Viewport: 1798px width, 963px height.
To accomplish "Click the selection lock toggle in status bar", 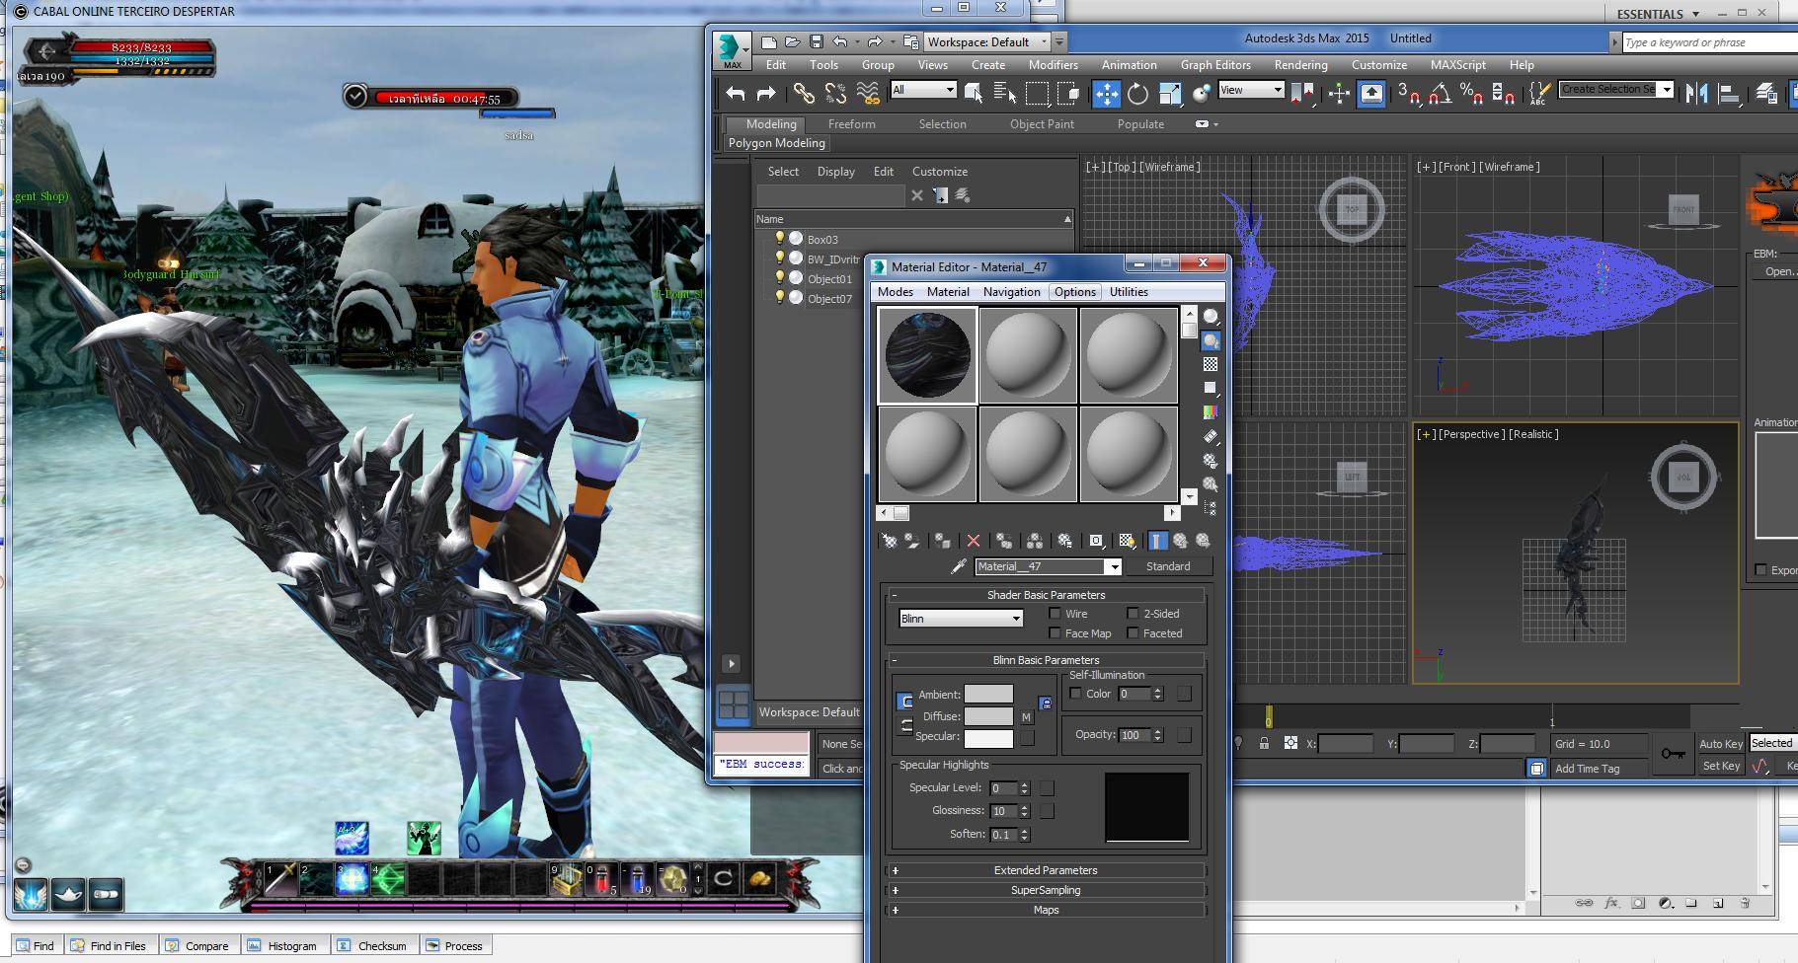I will coord(1264,743).
